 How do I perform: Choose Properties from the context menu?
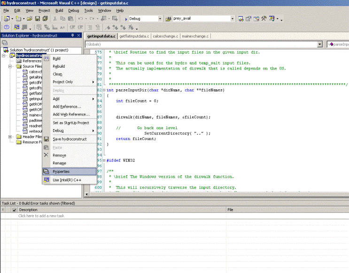pyautogui.click(x=61, y=172)
